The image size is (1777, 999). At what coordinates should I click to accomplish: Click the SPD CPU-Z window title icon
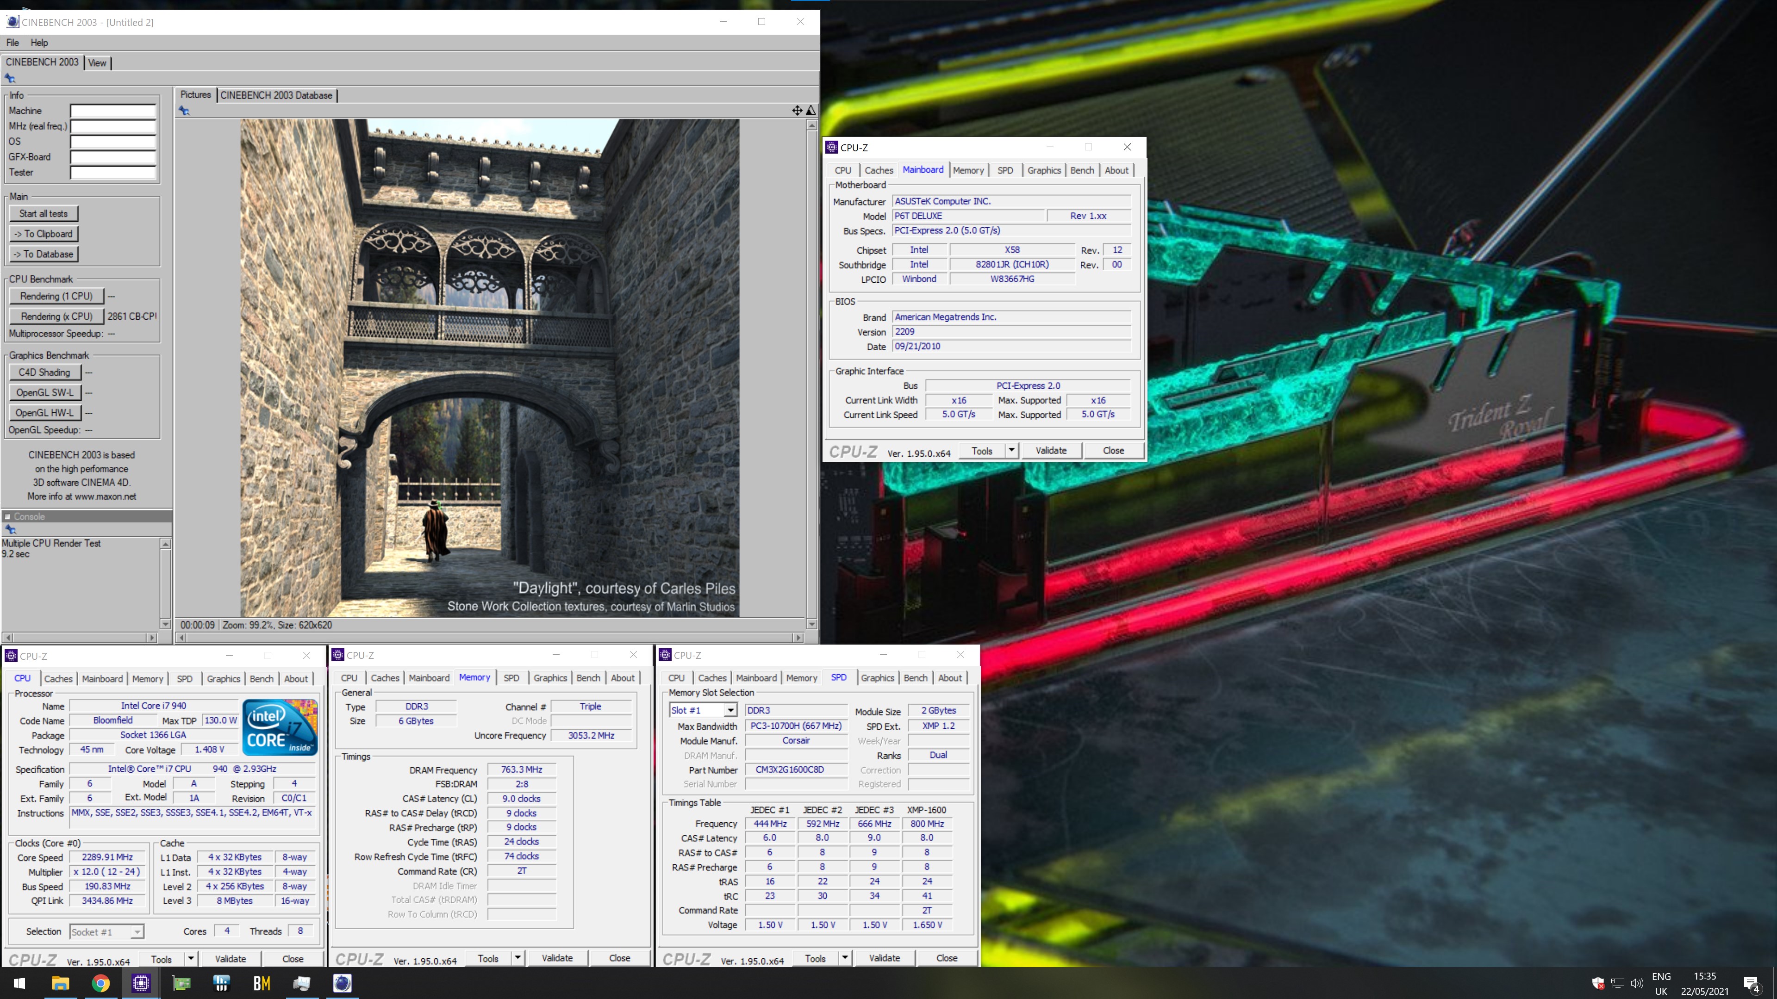point(665,655)
